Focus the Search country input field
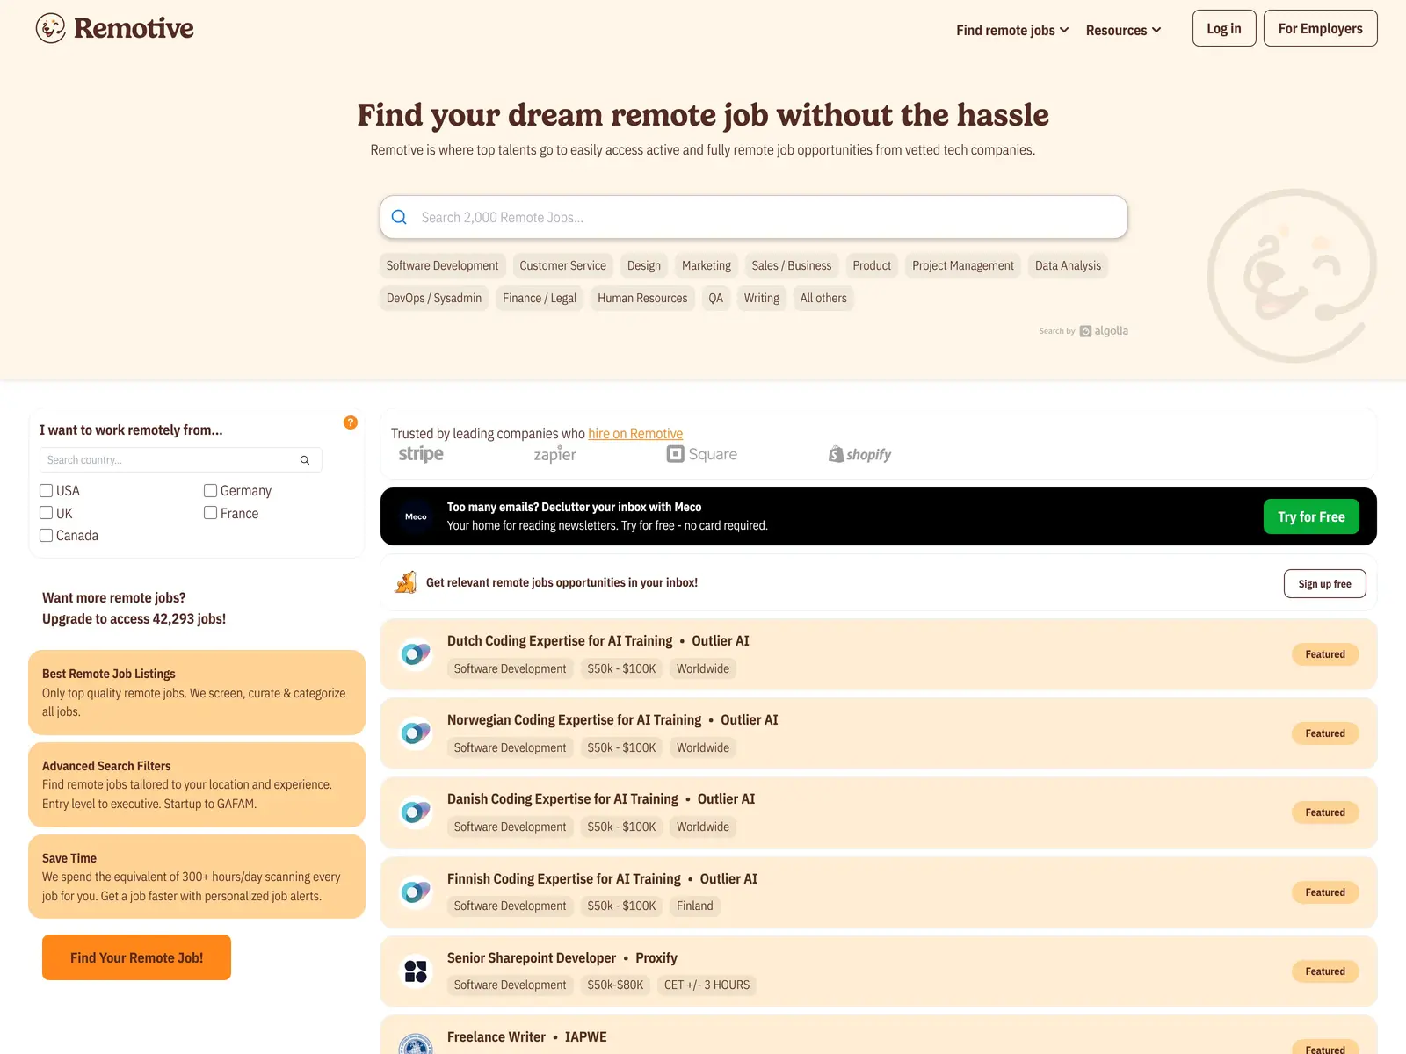 [180, 460]
